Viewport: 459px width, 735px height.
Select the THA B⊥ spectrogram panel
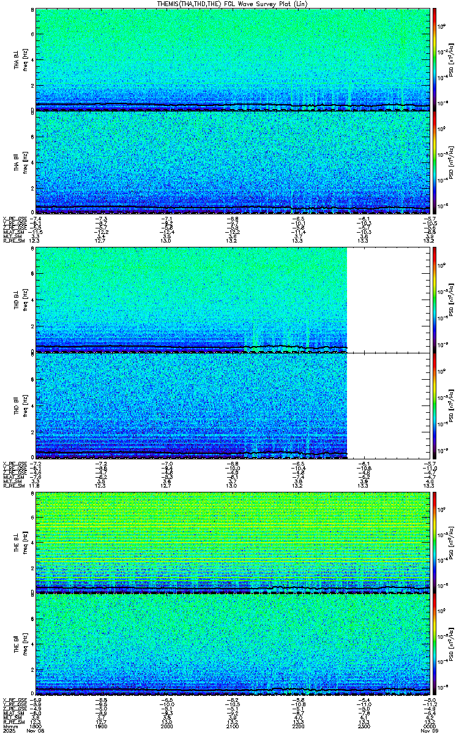[233, 59]
